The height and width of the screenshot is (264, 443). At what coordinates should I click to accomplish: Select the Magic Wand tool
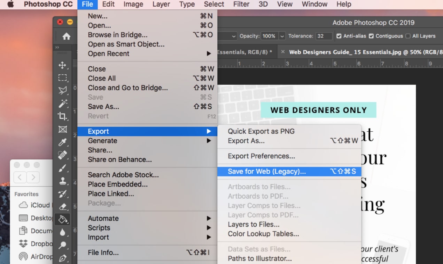point(62,103)
